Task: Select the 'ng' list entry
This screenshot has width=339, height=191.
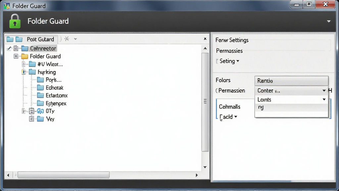Action: [291, 107]
